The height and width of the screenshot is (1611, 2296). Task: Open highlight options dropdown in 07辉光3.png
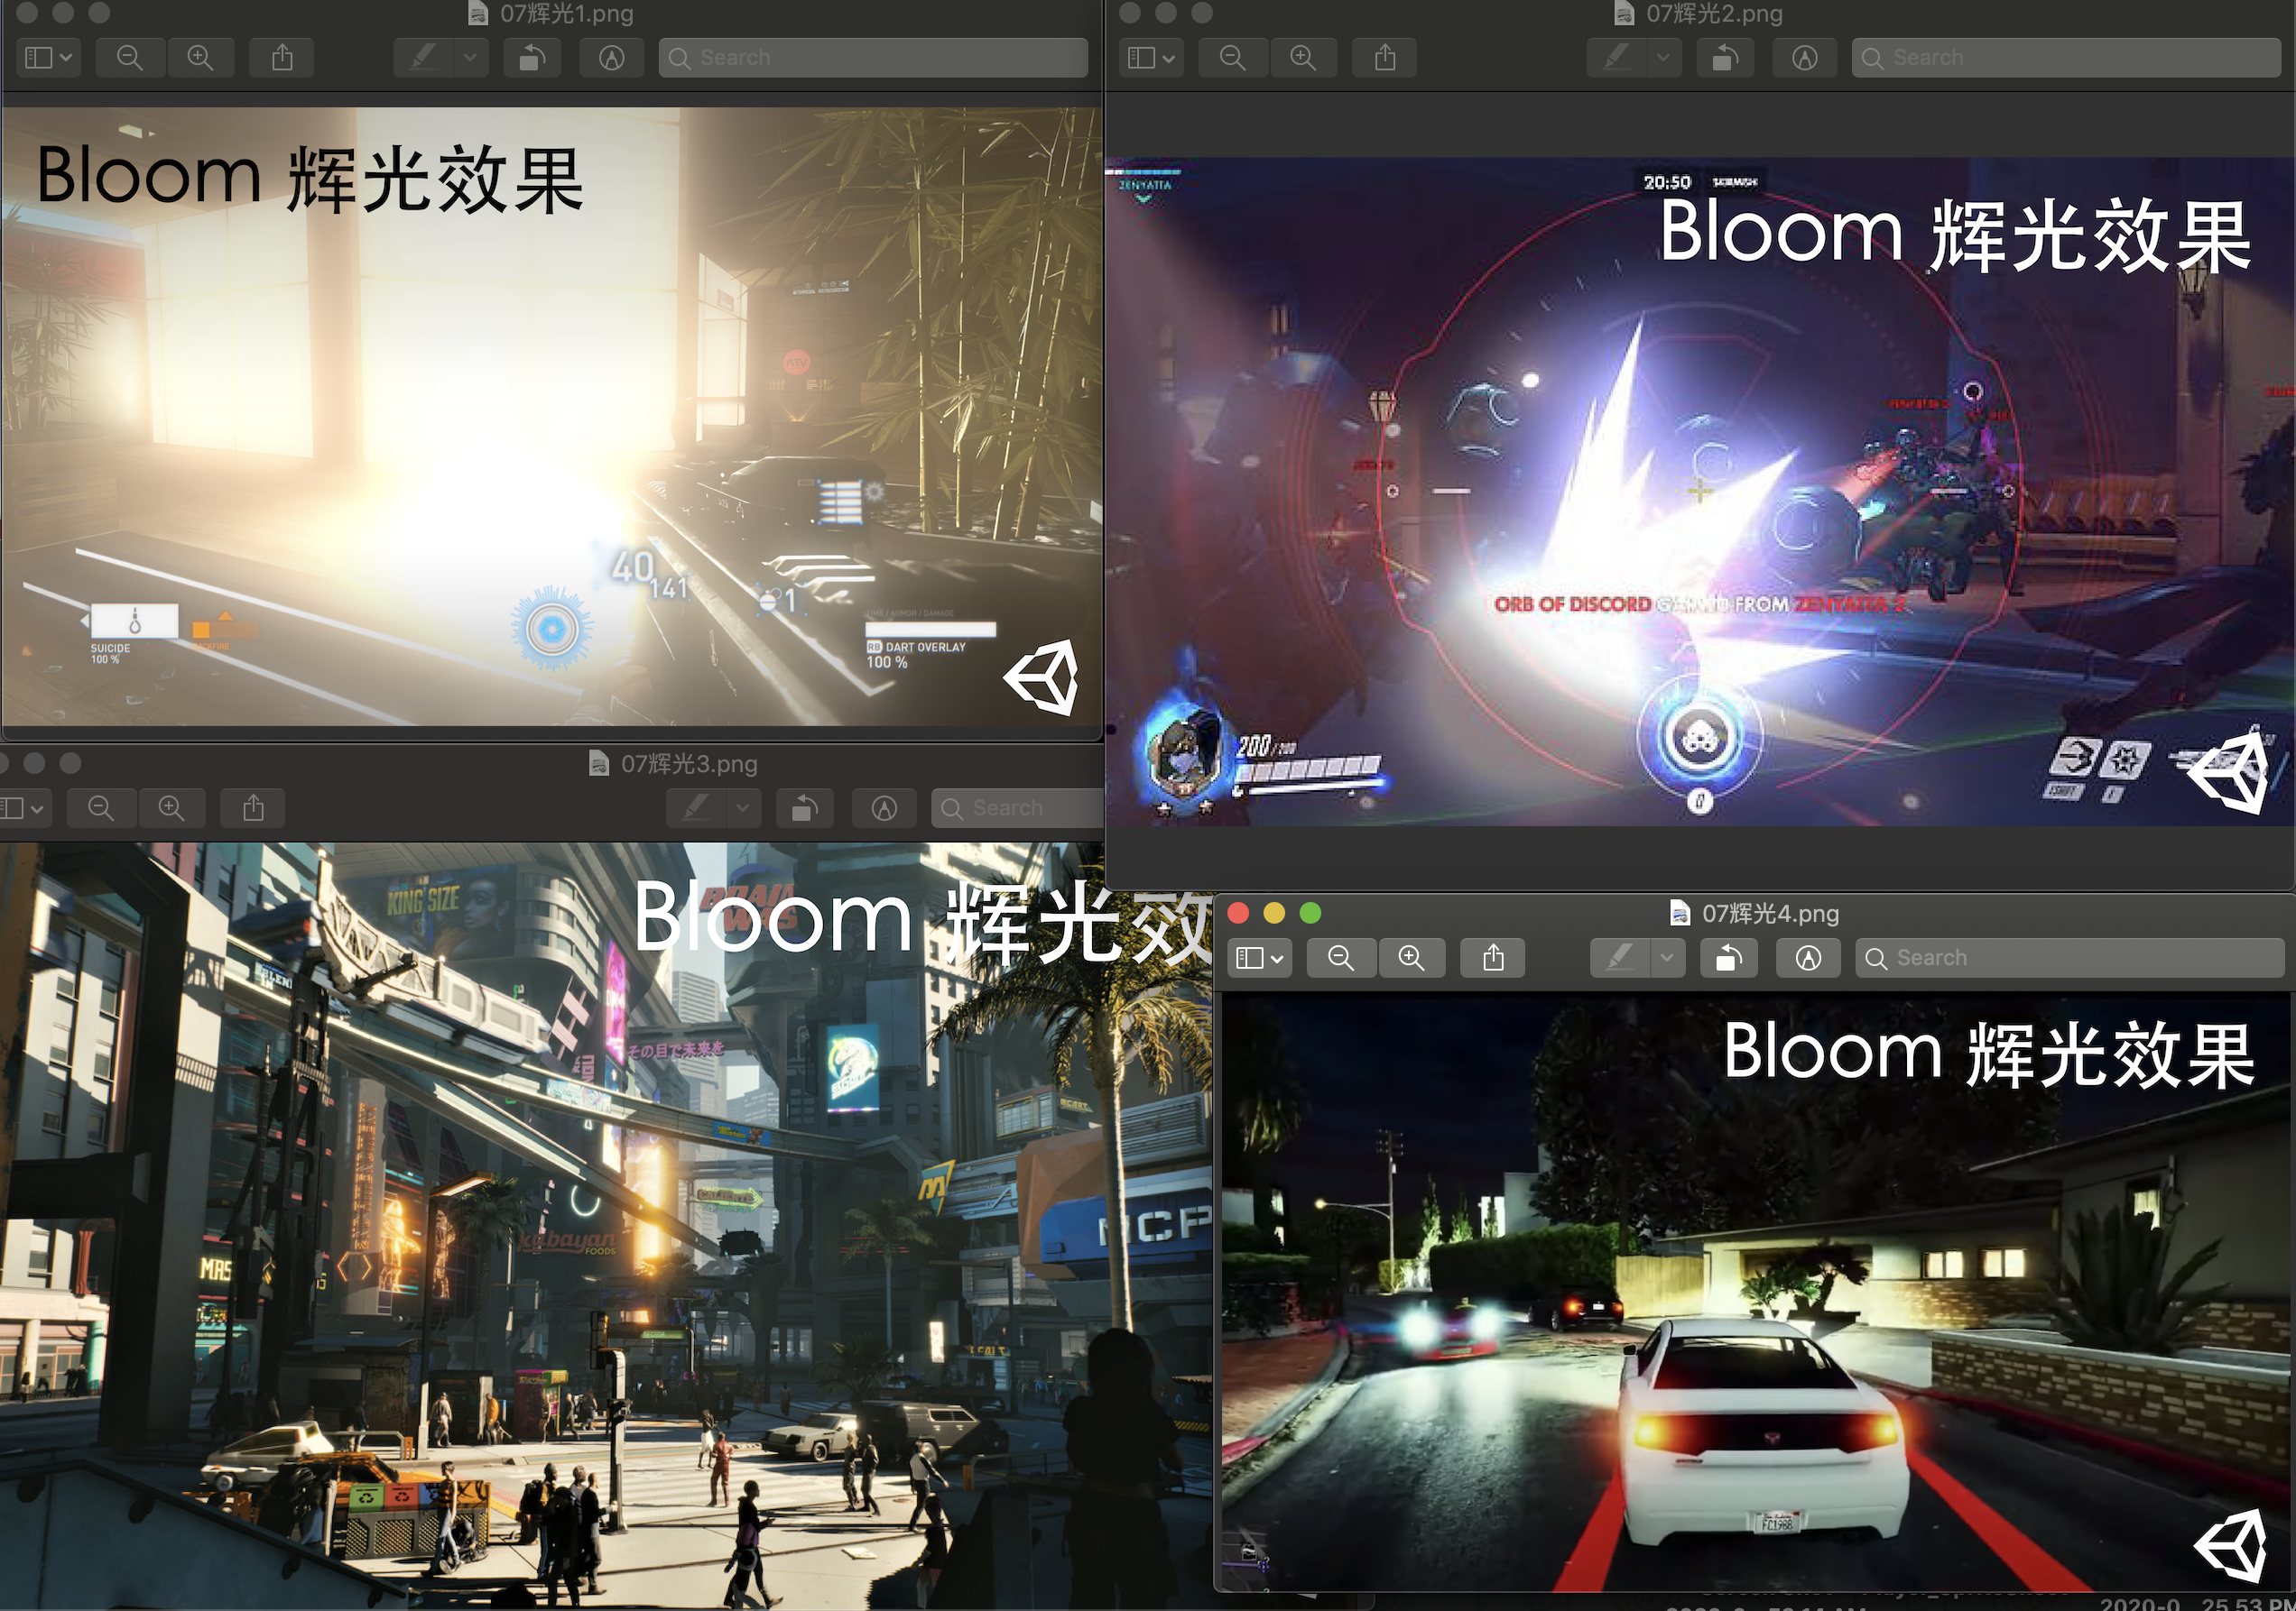743,808
